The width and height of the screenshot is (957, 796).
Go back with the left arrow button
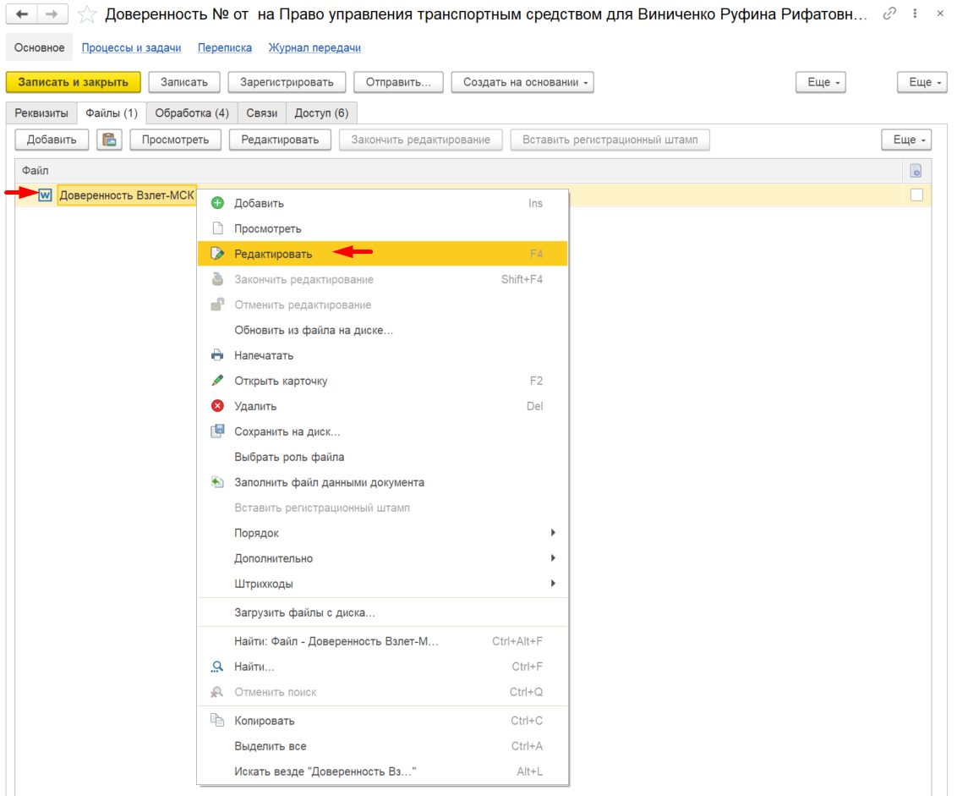tap(22, 14)
